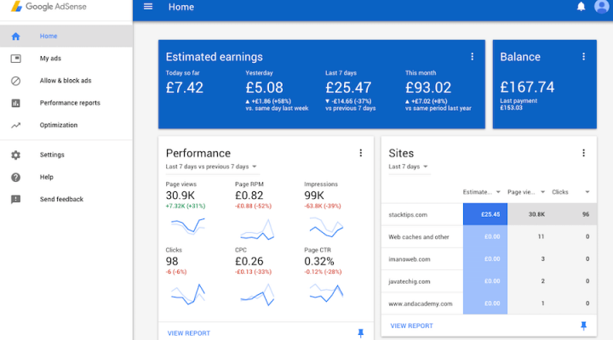The width and height of the screenshot is (613, 340).
Task: Click Page views 30.9K metric
Action: click(x=180, y=195)
